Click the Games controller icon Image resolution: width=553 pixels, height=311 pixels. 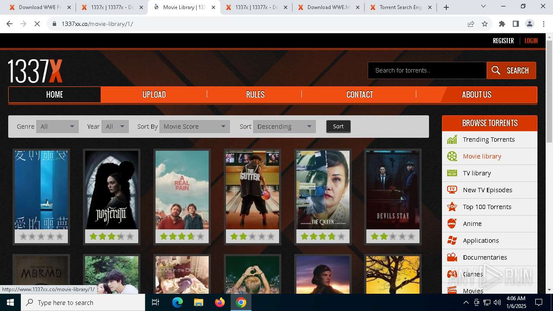(452, 274)
